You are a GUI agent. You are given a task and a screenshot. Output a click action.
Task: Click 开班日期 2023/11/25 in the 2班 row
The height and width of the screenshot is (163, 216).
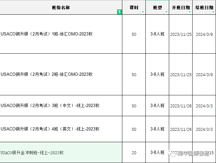point(181,75)
